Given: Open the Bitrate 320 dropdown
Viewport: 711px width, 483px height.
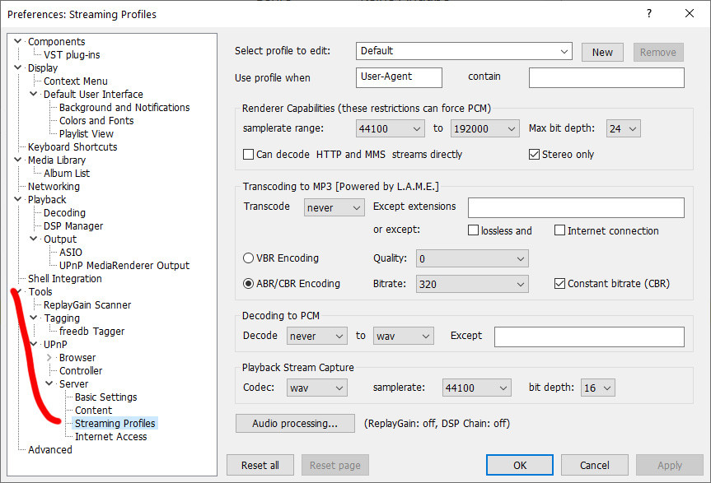Looking at the screenshot, I should (471, 284).
